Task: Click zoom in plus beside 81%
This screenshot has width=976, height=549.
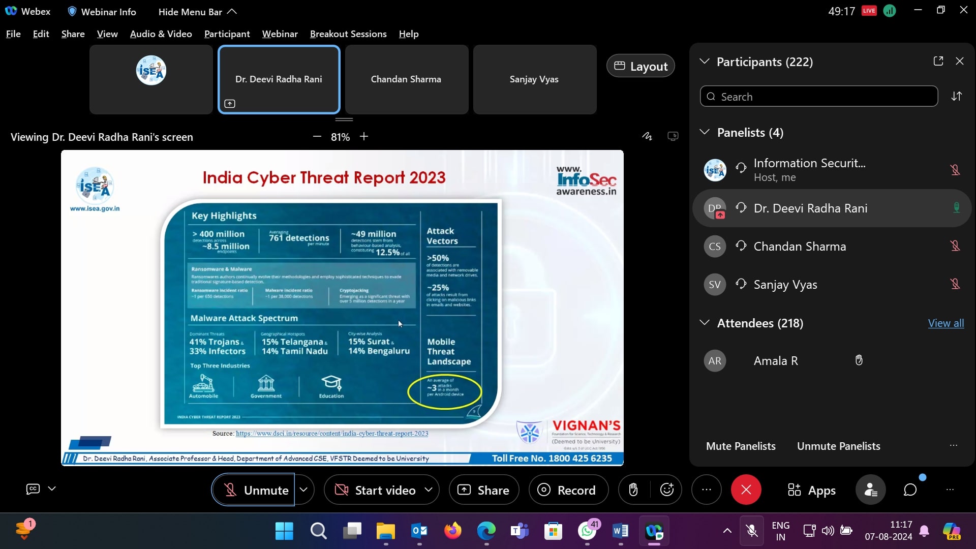Action: 364,137
